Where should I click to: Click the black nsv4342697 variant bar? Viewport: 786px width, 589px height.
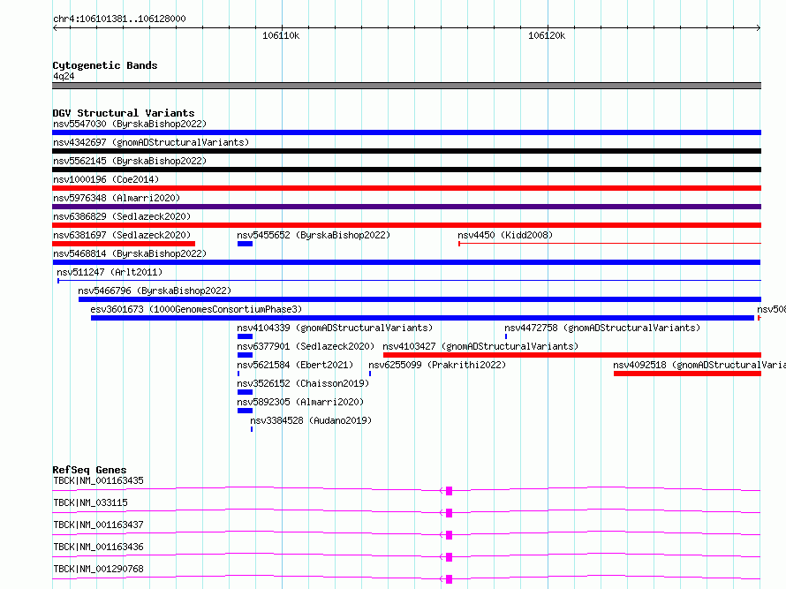406,151
